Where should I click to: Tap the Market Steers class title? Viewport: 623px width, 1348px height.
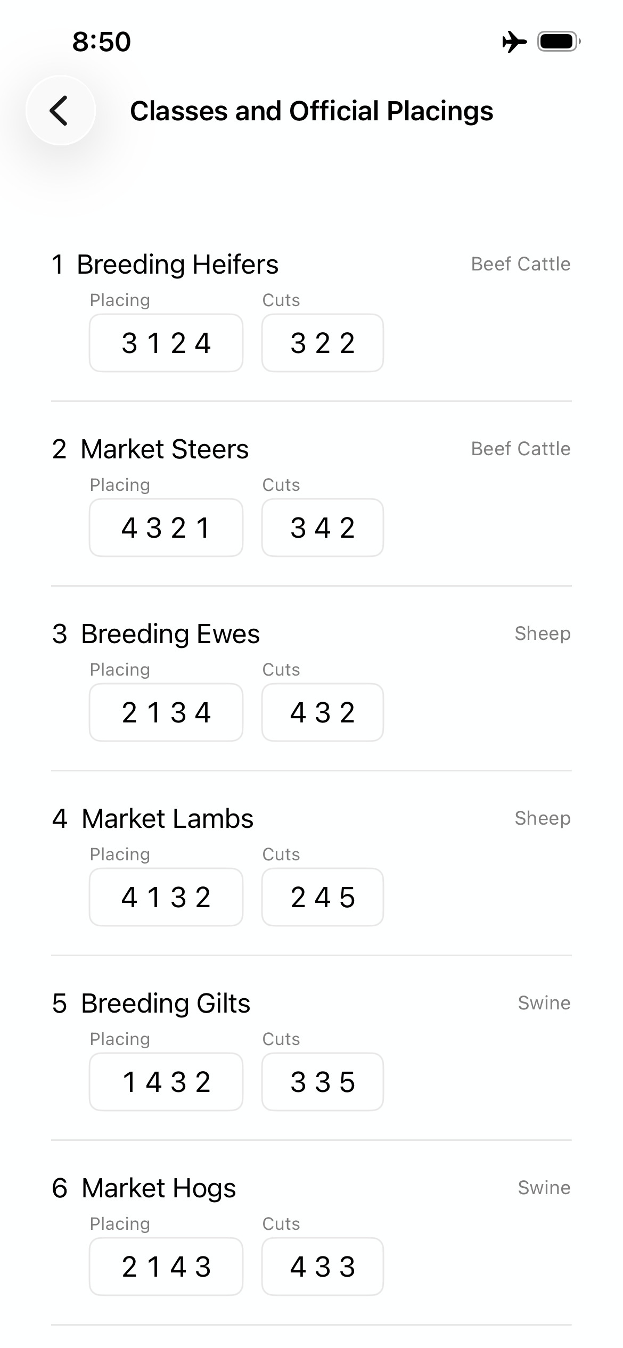tap(165, 449)
